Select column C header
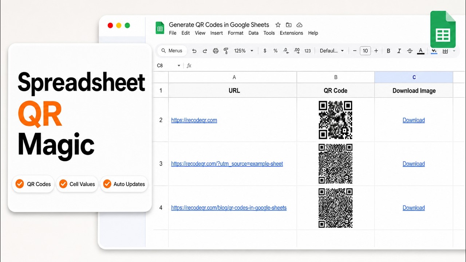The image size is (466, 262). pos(414,77)
